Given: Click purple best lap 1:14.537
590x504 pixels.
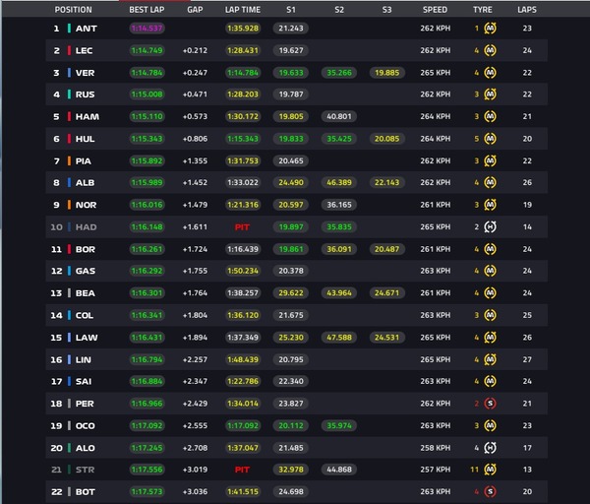Looking at the screenshot, I should point(147,29).
